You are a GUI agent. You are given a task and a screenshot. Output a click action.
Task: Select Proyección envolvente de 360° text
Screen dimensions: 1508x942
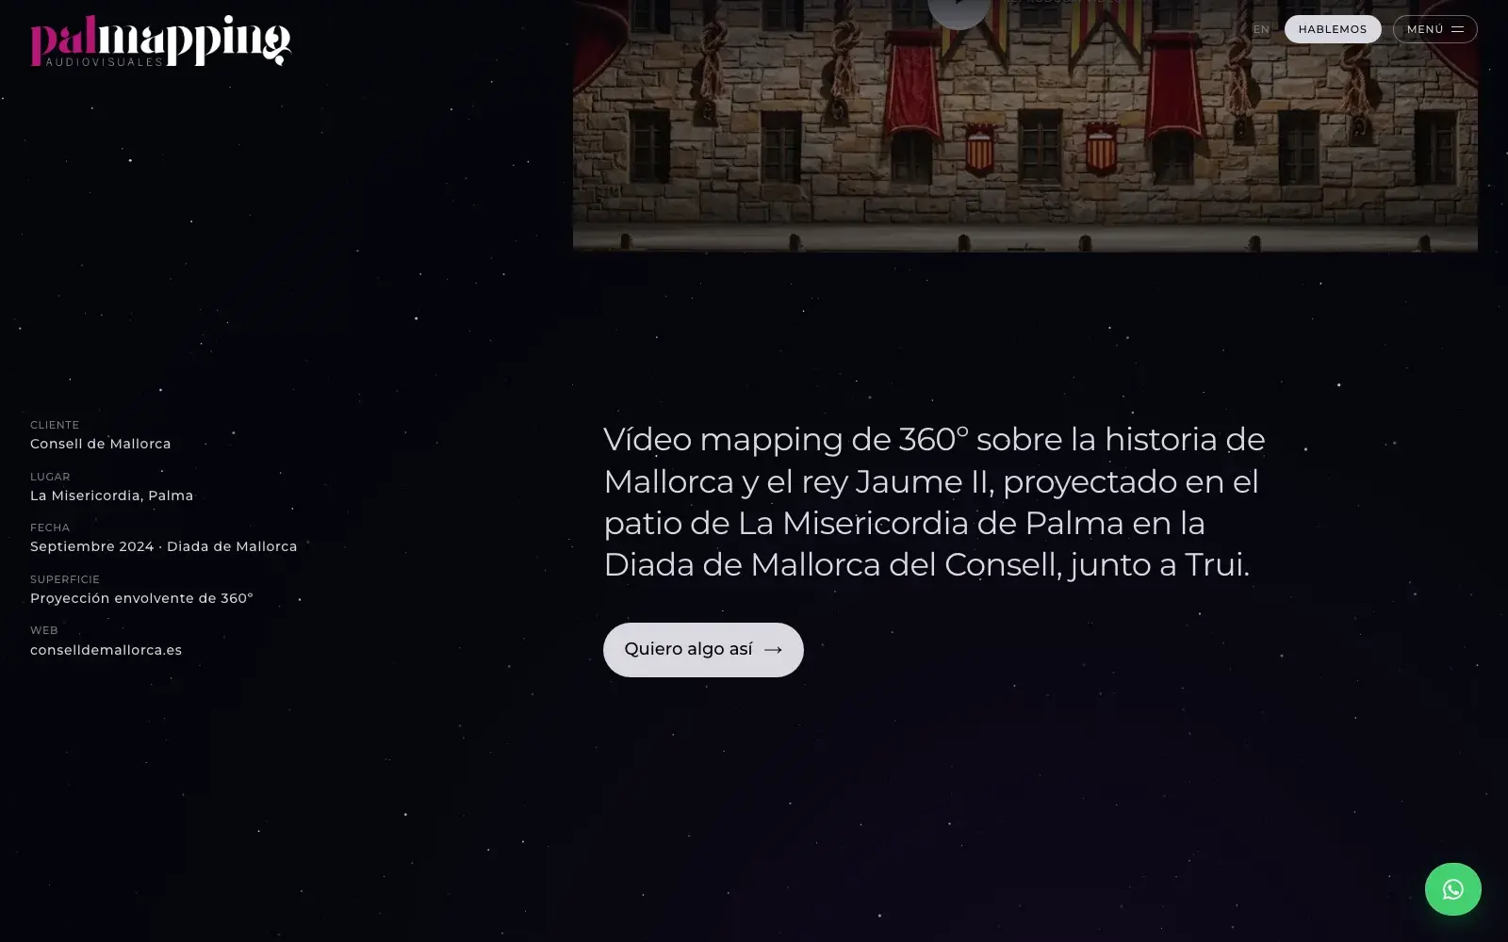[141, 598]
